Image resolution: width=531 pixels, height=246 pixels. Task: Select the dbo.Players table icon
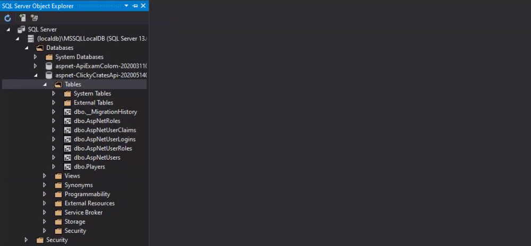click(67, 166)
